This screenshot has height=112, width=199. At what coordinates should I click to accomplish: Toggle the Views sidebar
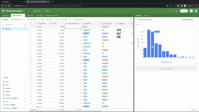click(5, 19)
